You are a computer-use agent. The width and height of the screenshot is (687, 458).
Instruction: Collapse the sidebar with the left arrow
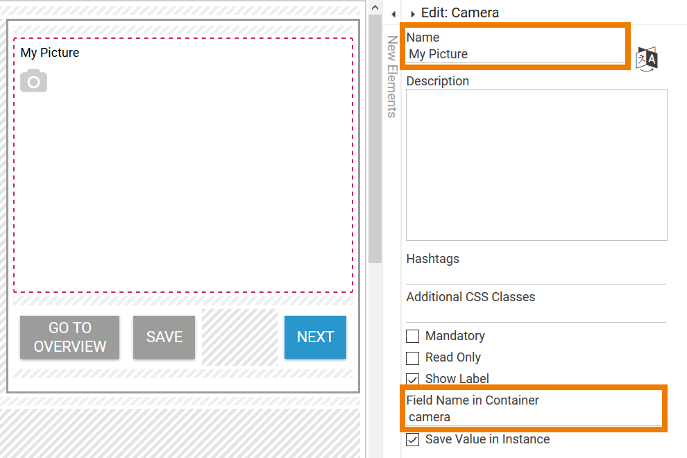coord(393,14)
